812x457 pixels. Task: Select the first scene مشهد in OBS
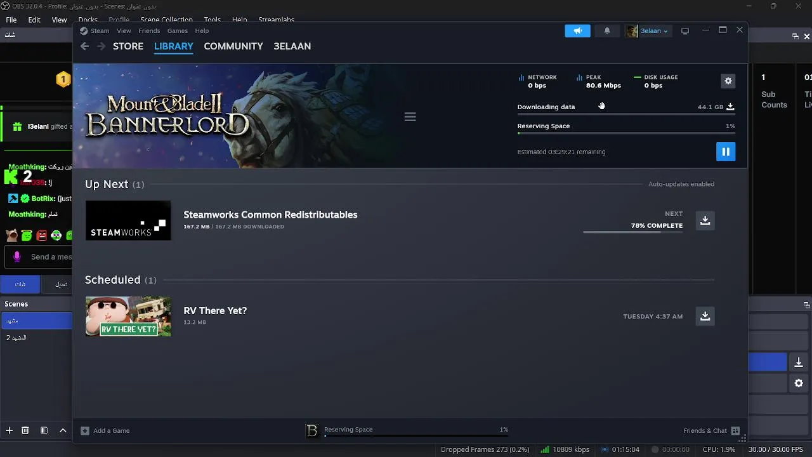click(x=36, y=321)
